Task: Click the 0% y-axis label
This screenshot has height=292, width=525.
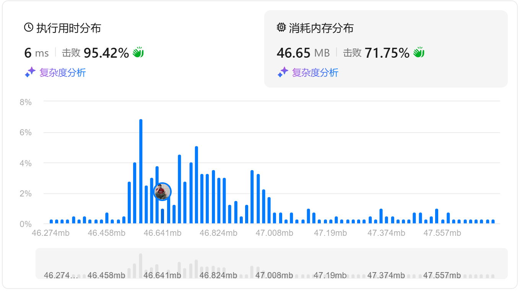Action: 26,224
